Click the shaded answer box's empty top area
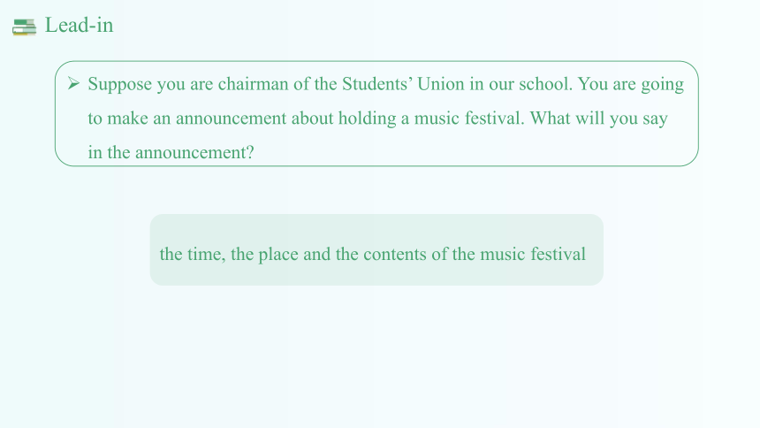This screenshot has height=428, width=760. [376, 227]
